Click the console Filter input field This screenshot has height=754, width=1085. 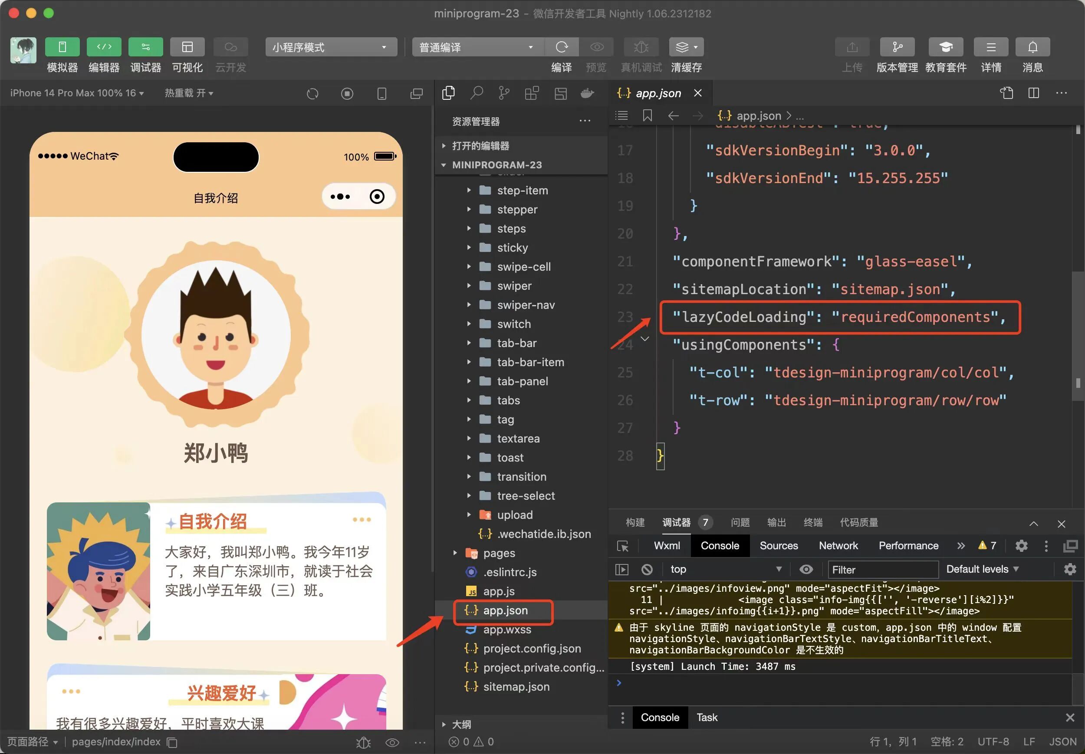pos(882,570)
